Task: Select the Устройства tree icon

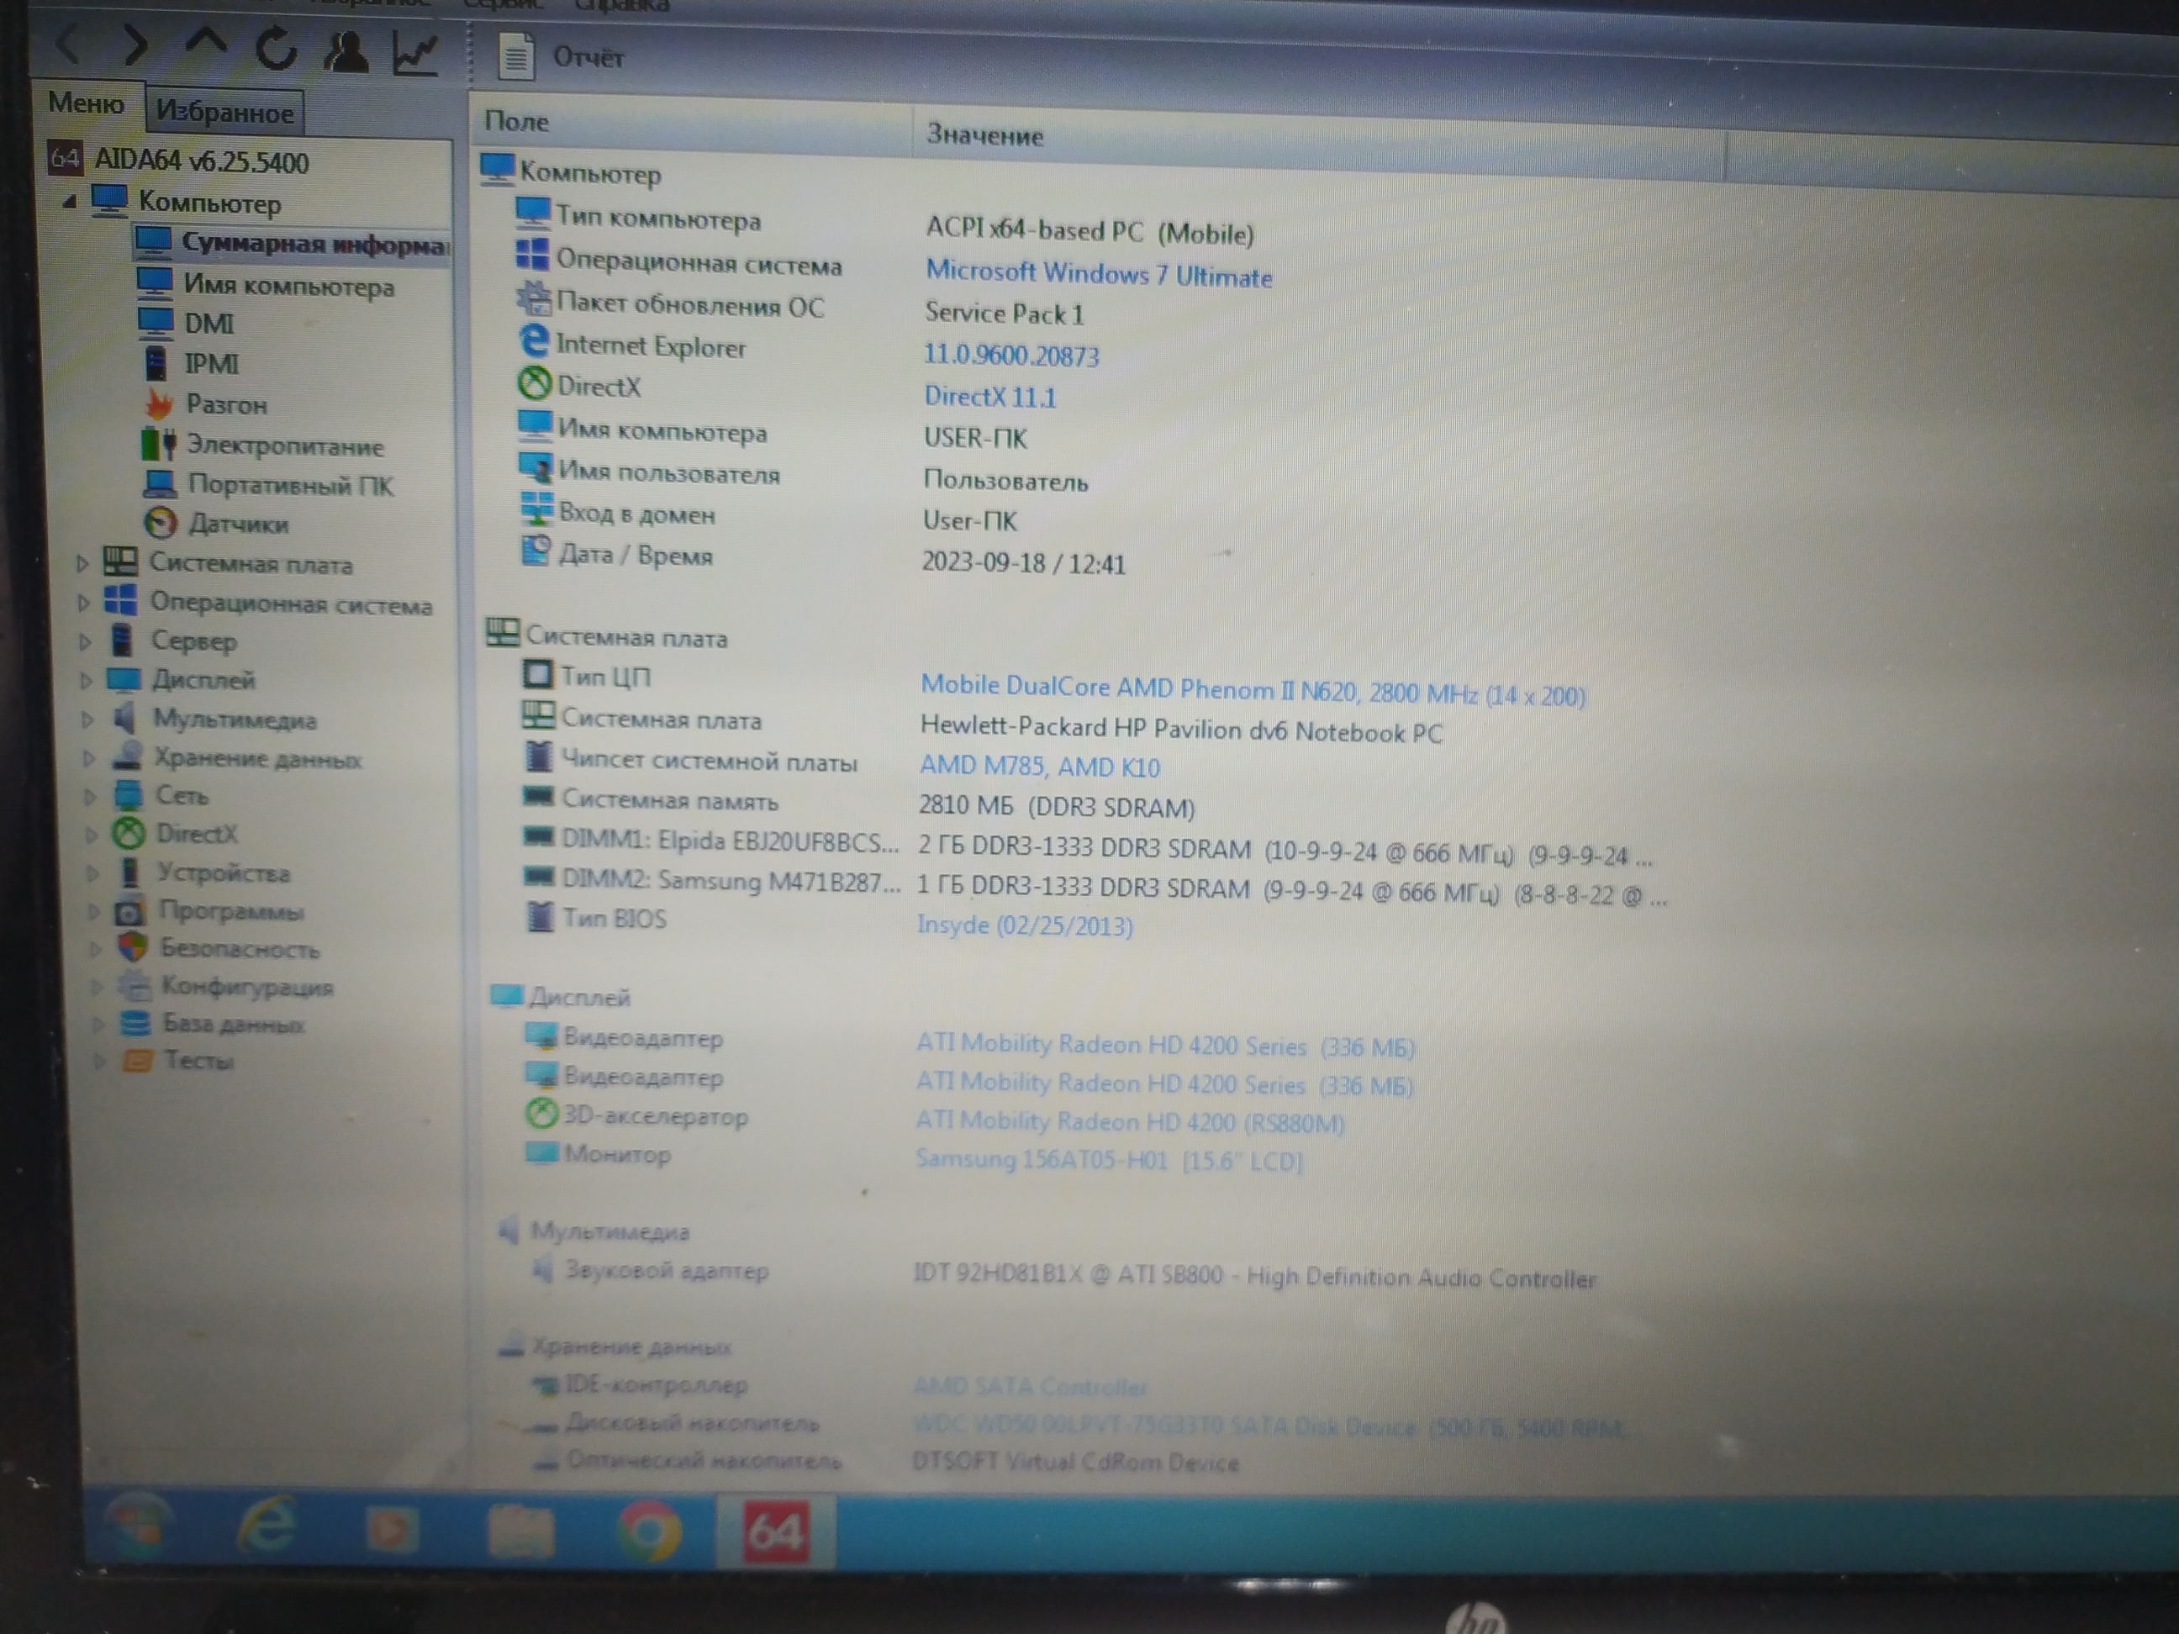Action: (129, 872)
